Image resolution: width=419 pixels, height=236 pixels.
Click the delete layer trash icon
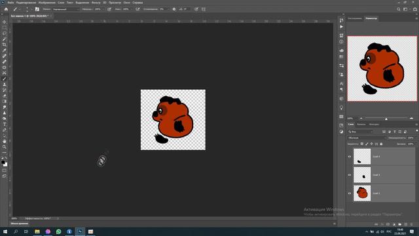(x=411, y=224)
